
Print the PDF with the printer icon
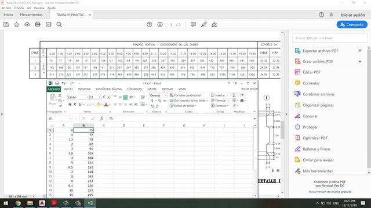38,24
